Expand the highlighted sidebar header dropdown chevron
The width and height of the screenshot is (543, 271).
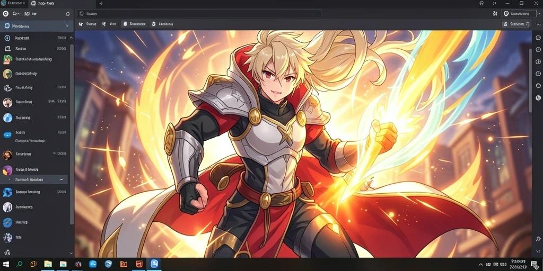click(x=67, y=26)
